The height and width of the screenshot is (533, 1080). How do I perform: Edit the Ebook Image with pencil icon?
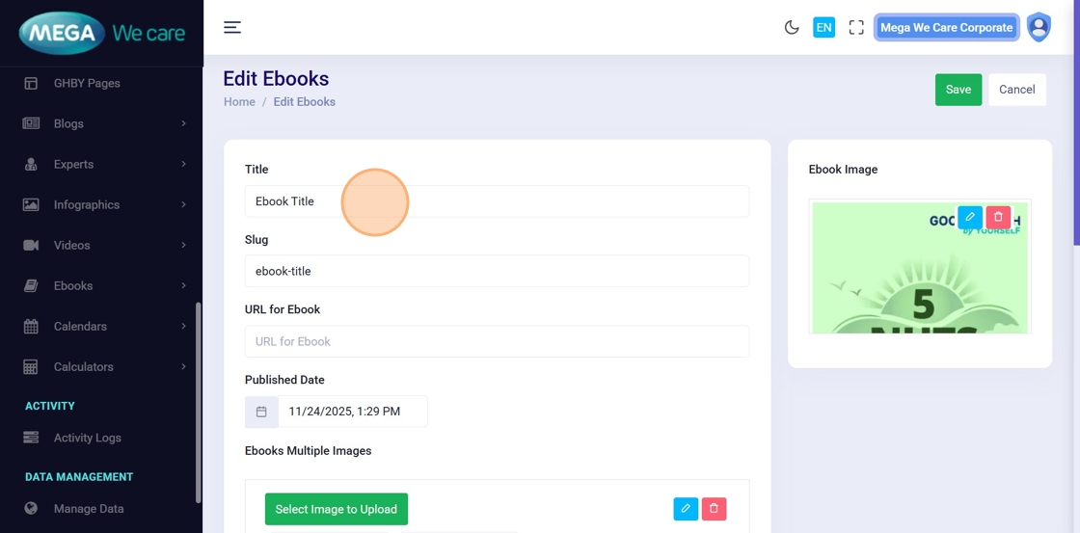pos(970,217)
